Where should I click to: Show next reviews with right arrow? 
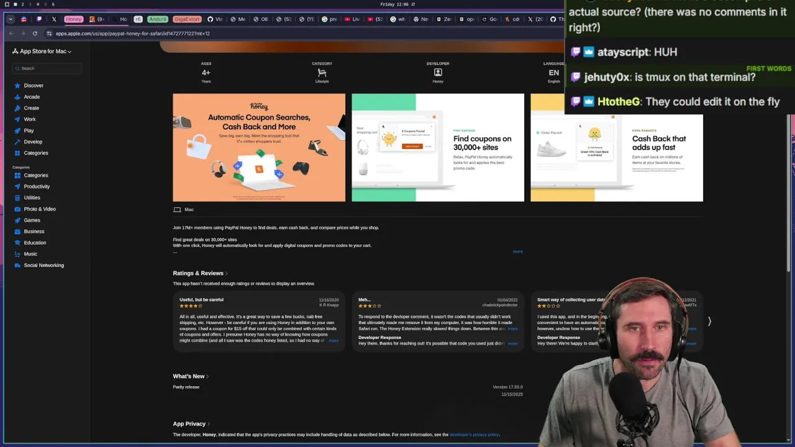pos(709,321)
